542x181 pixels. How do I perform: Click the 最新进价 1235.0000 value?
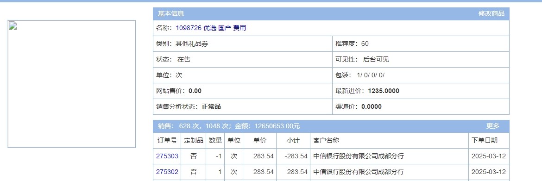384,91
